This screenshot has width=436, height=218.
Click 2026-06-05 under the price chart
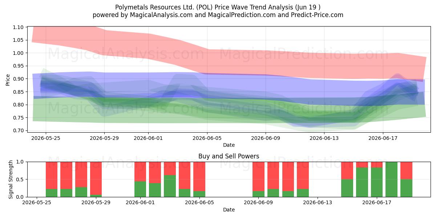pyautogui.click(x=207, y=138)
